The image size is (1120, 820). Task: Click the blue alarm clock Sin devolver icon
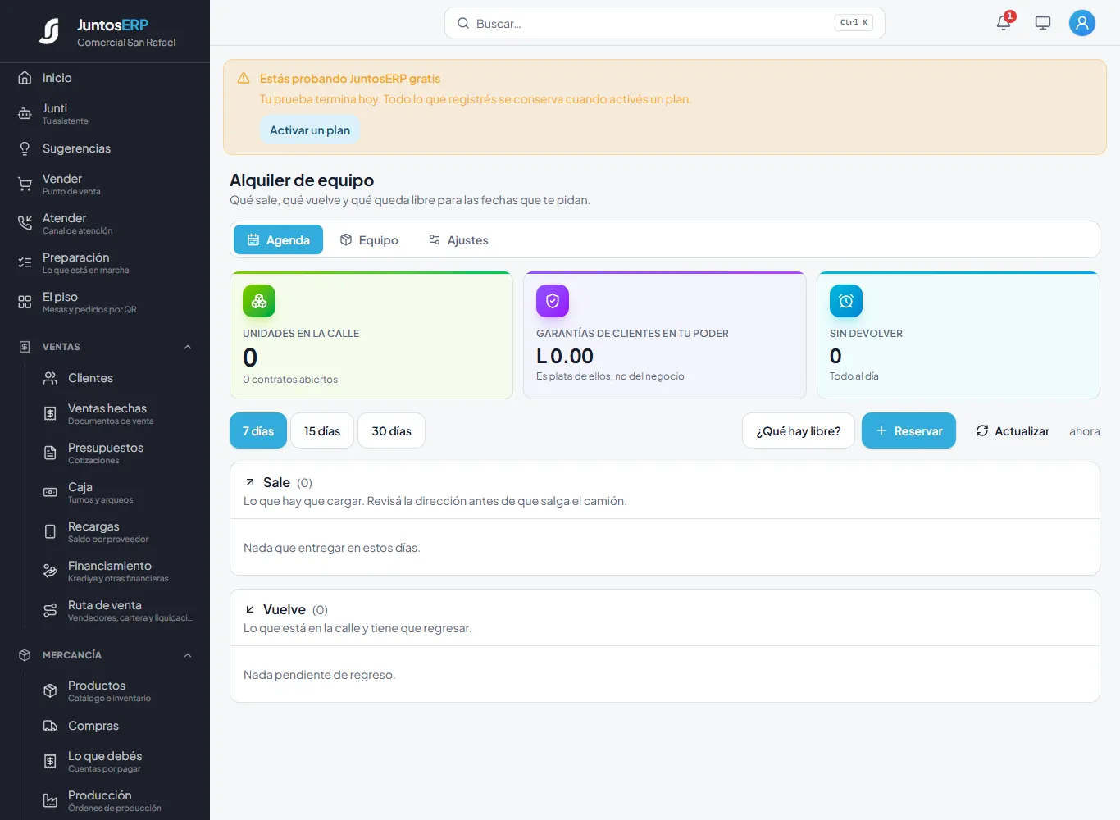(846, 301)
